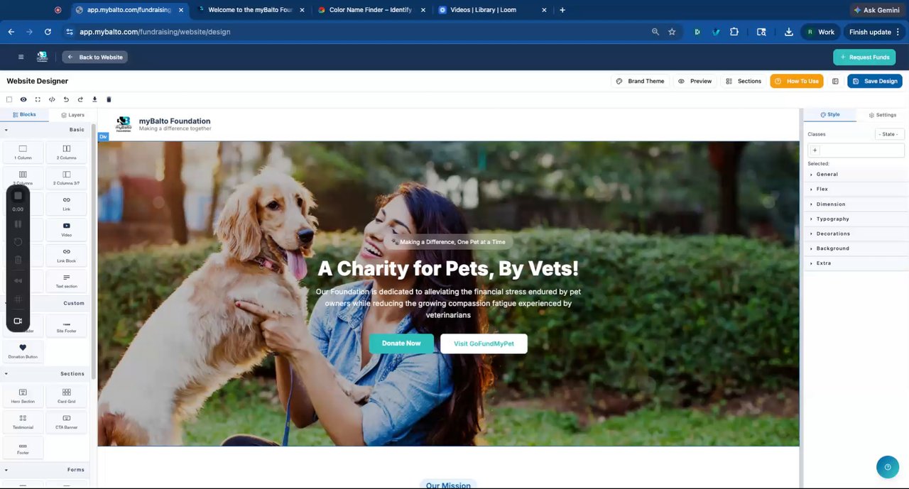This screenshot has width=909, height=489.
Task: Redo using the forward arrow icon
Action: coord(80,99)
